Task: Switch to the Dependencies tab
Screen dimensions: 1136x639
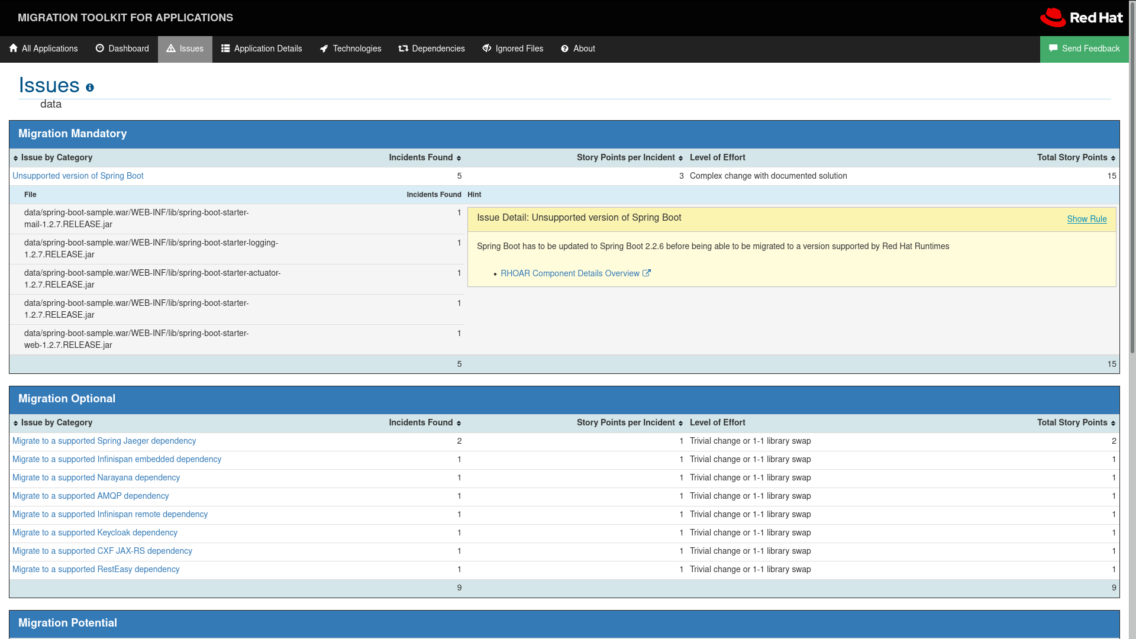Action: pyautogui.click(x=431, y=49)
